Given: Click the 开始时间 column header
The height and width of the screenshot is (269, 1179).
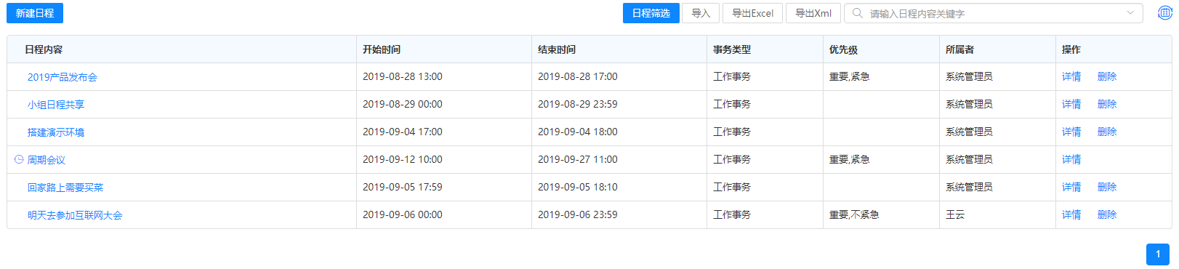Looking at the screenshot, I should 382,49.
